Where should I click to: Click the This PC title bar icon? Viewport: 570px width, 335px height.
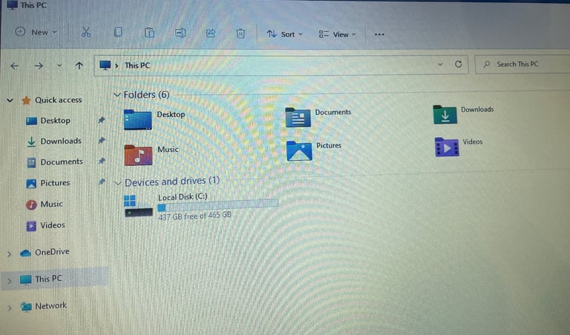click(x=12, y=4)
